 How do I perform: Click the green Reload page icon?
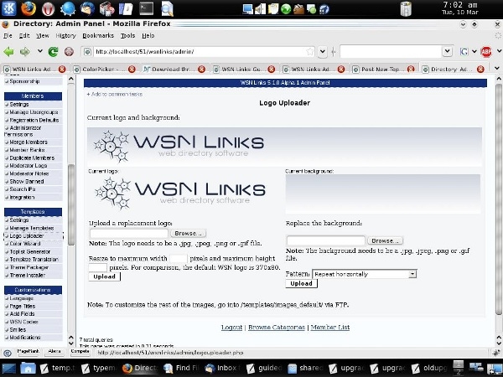pyautogui.click(x=53, y=52)
